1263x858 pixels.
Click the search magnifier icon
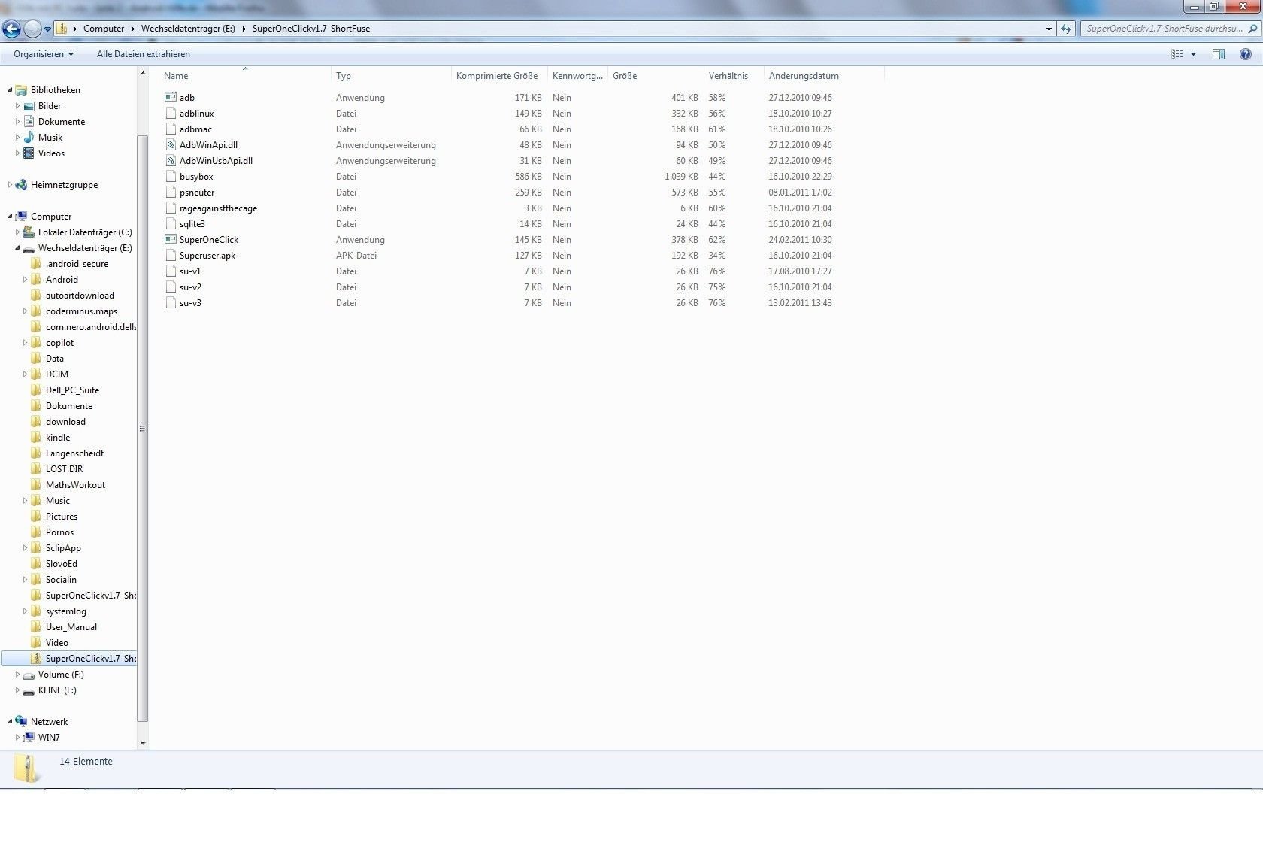(1252, 29)
